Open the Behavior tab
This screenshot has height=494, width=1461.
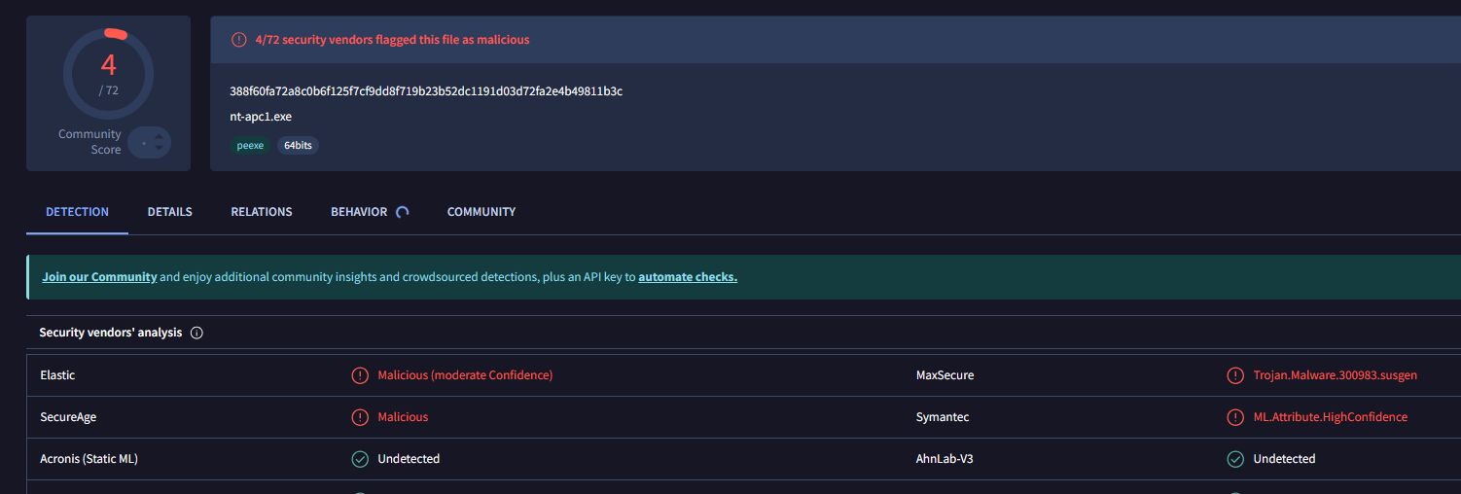pyautogui.click(x=359, y=212)
